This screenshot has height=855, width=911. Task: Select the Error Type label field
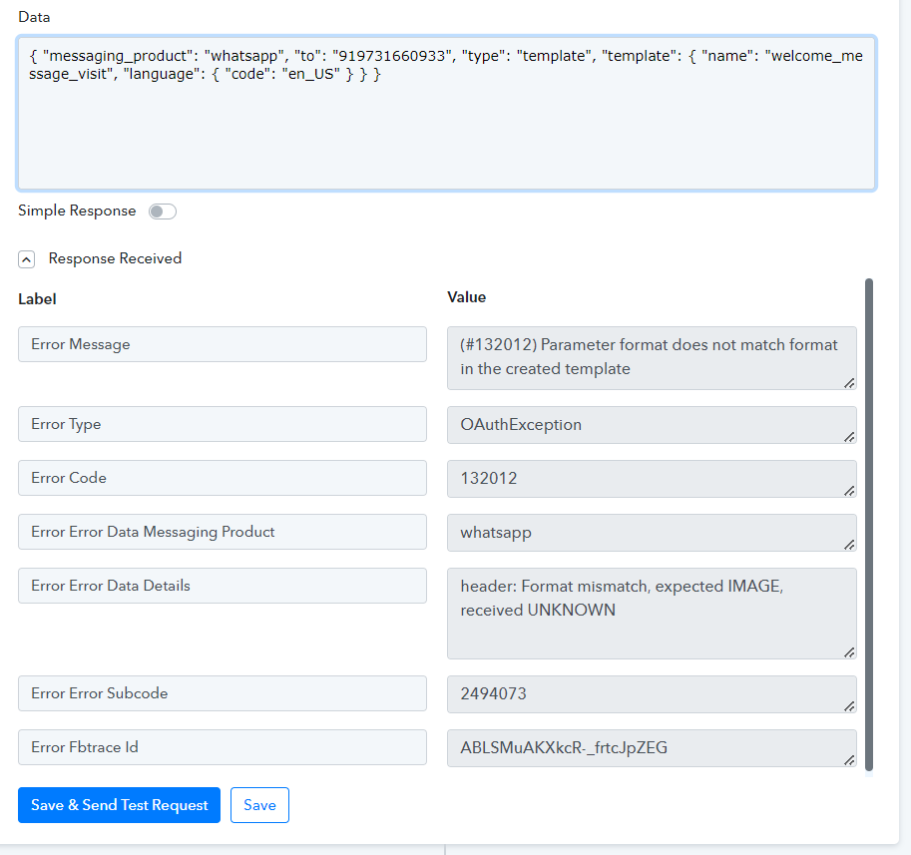click(x=223, y=424)
